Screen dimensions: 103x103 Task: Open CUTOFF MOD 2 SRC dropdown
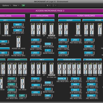63,53
